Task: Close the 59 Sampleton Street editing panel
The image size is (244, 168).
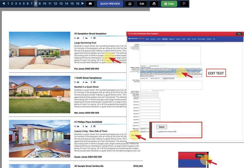Action: pyautogui.click(x=239, y=34)
